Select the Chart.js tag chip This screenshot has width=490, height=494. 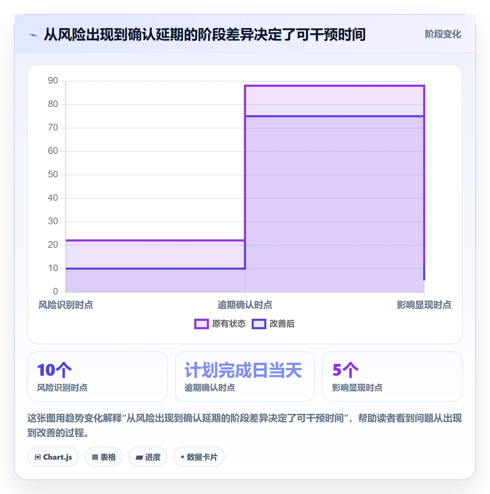53,457
